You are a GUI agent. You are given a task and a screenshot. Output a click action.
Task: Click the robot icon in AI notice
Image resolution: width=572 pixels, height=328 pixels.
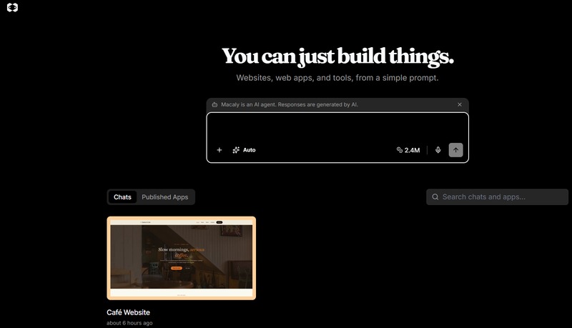[215, 104]
